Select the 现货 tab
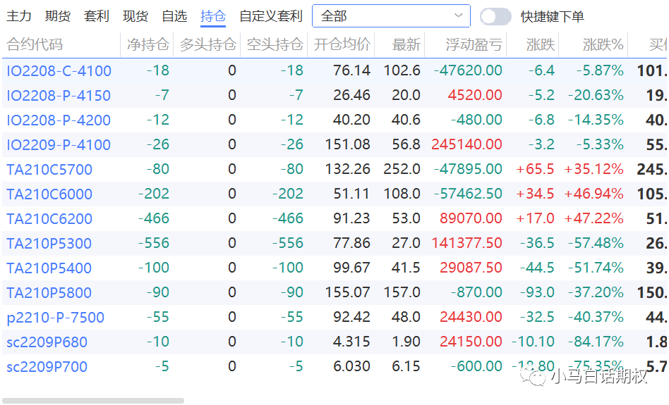 [135, 16]
